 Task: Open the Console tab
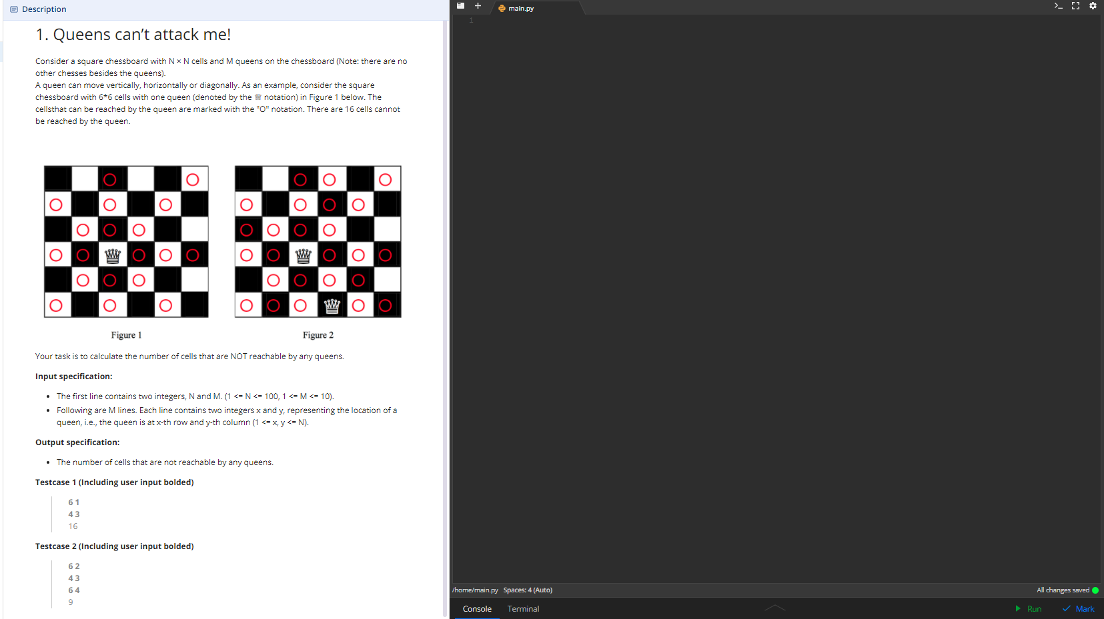477,609
